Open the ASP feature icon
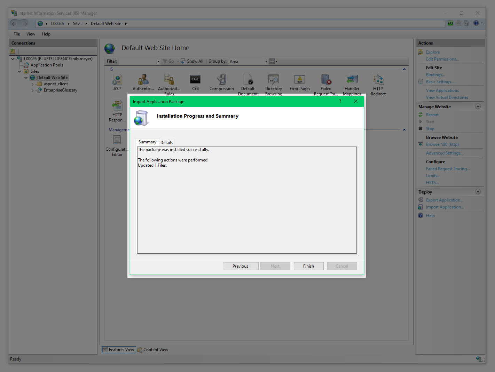 point(117,80)
